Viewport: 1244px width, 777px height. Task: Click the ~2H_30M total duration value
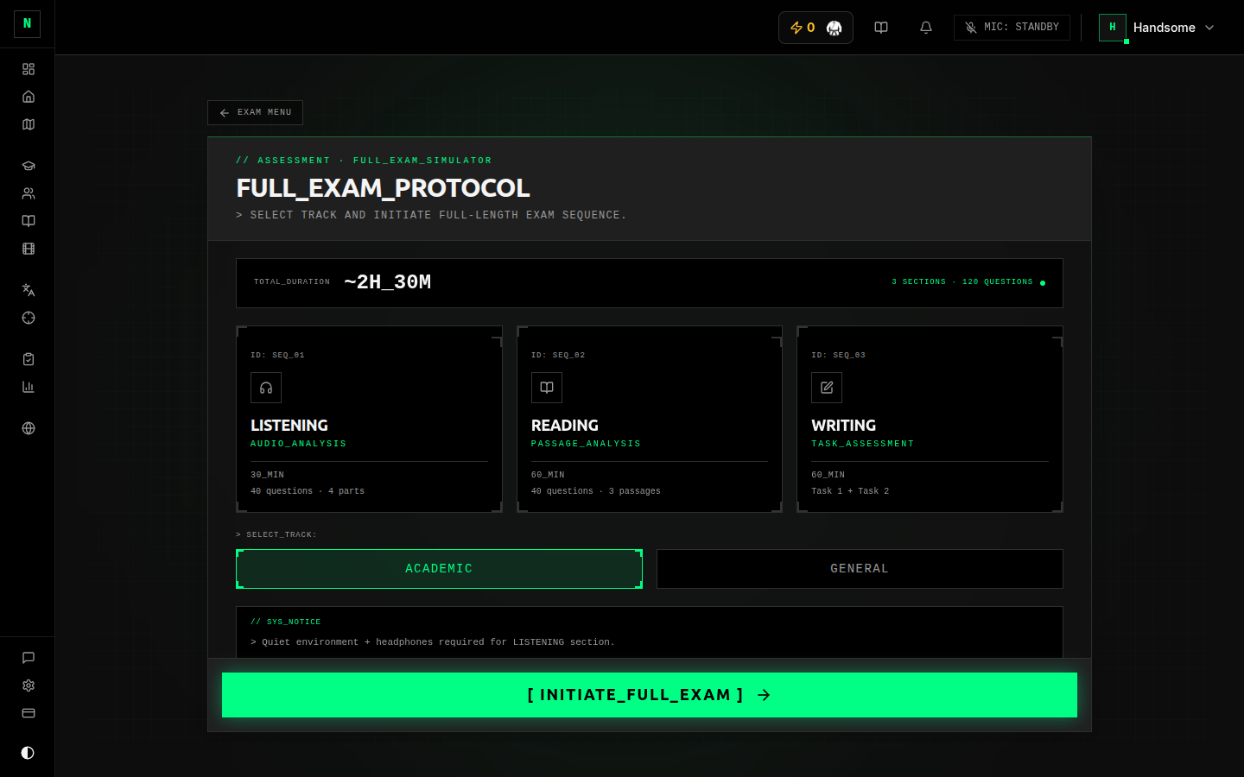[x=387, y=282]
